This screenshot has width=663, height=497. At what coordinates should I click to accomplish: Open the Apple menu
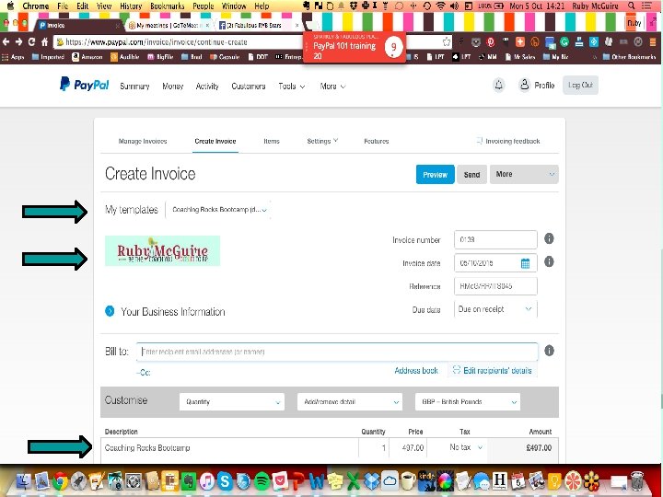coord(10,6)
